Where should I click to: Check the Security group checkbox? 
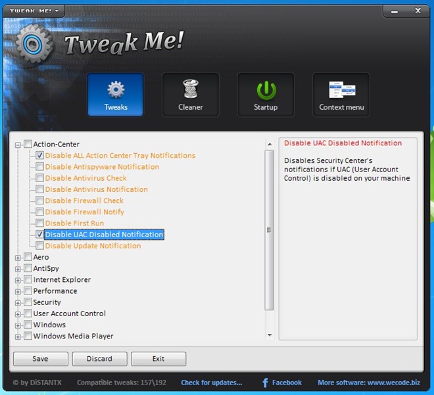coord(28,302)
